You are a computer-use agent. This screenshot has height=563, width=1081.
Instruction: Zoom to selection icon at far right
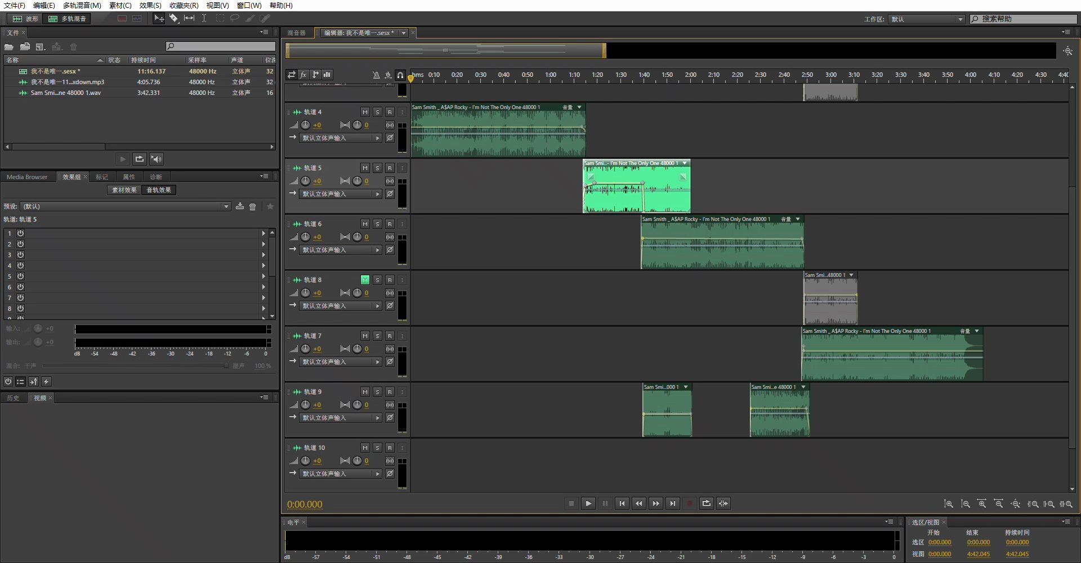click(x=1066, y=504)
